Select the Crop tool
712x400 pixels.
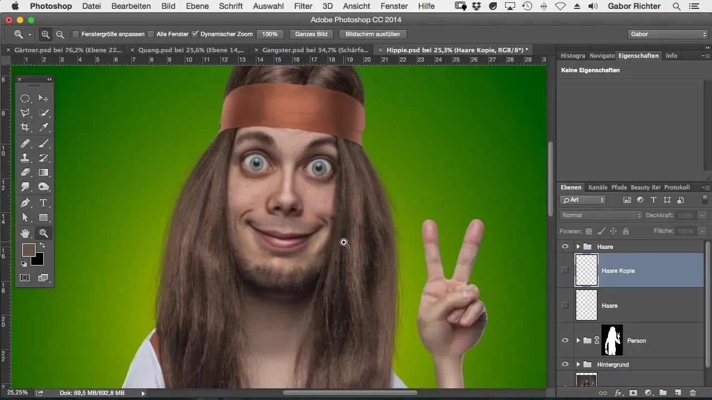25,128
